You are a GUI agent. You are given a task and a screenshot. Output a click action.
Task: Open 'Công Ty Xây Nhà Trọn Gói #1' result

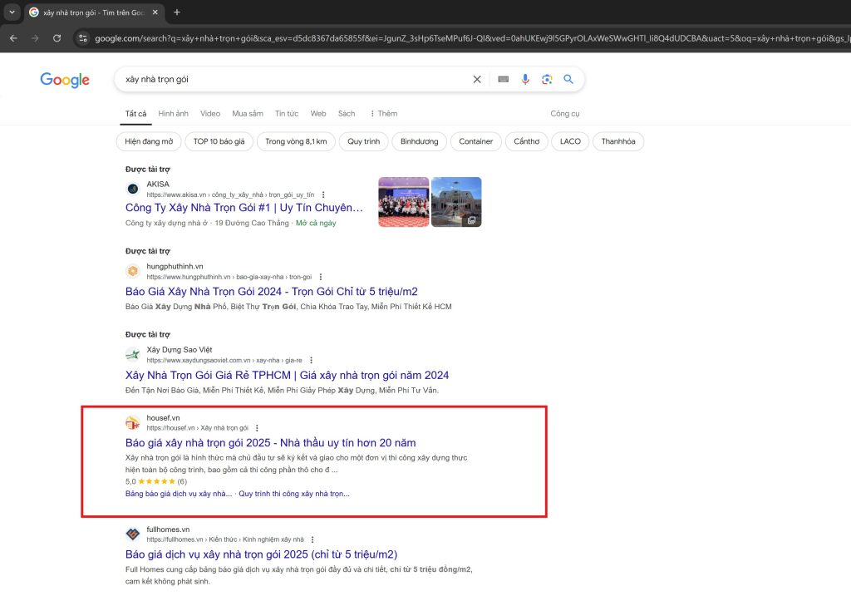pyautogui.click(x=243, y=208)
